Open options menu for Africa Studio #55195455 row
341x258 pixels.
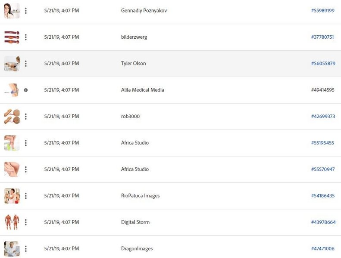pyautogui.click(x=26, y=143)
